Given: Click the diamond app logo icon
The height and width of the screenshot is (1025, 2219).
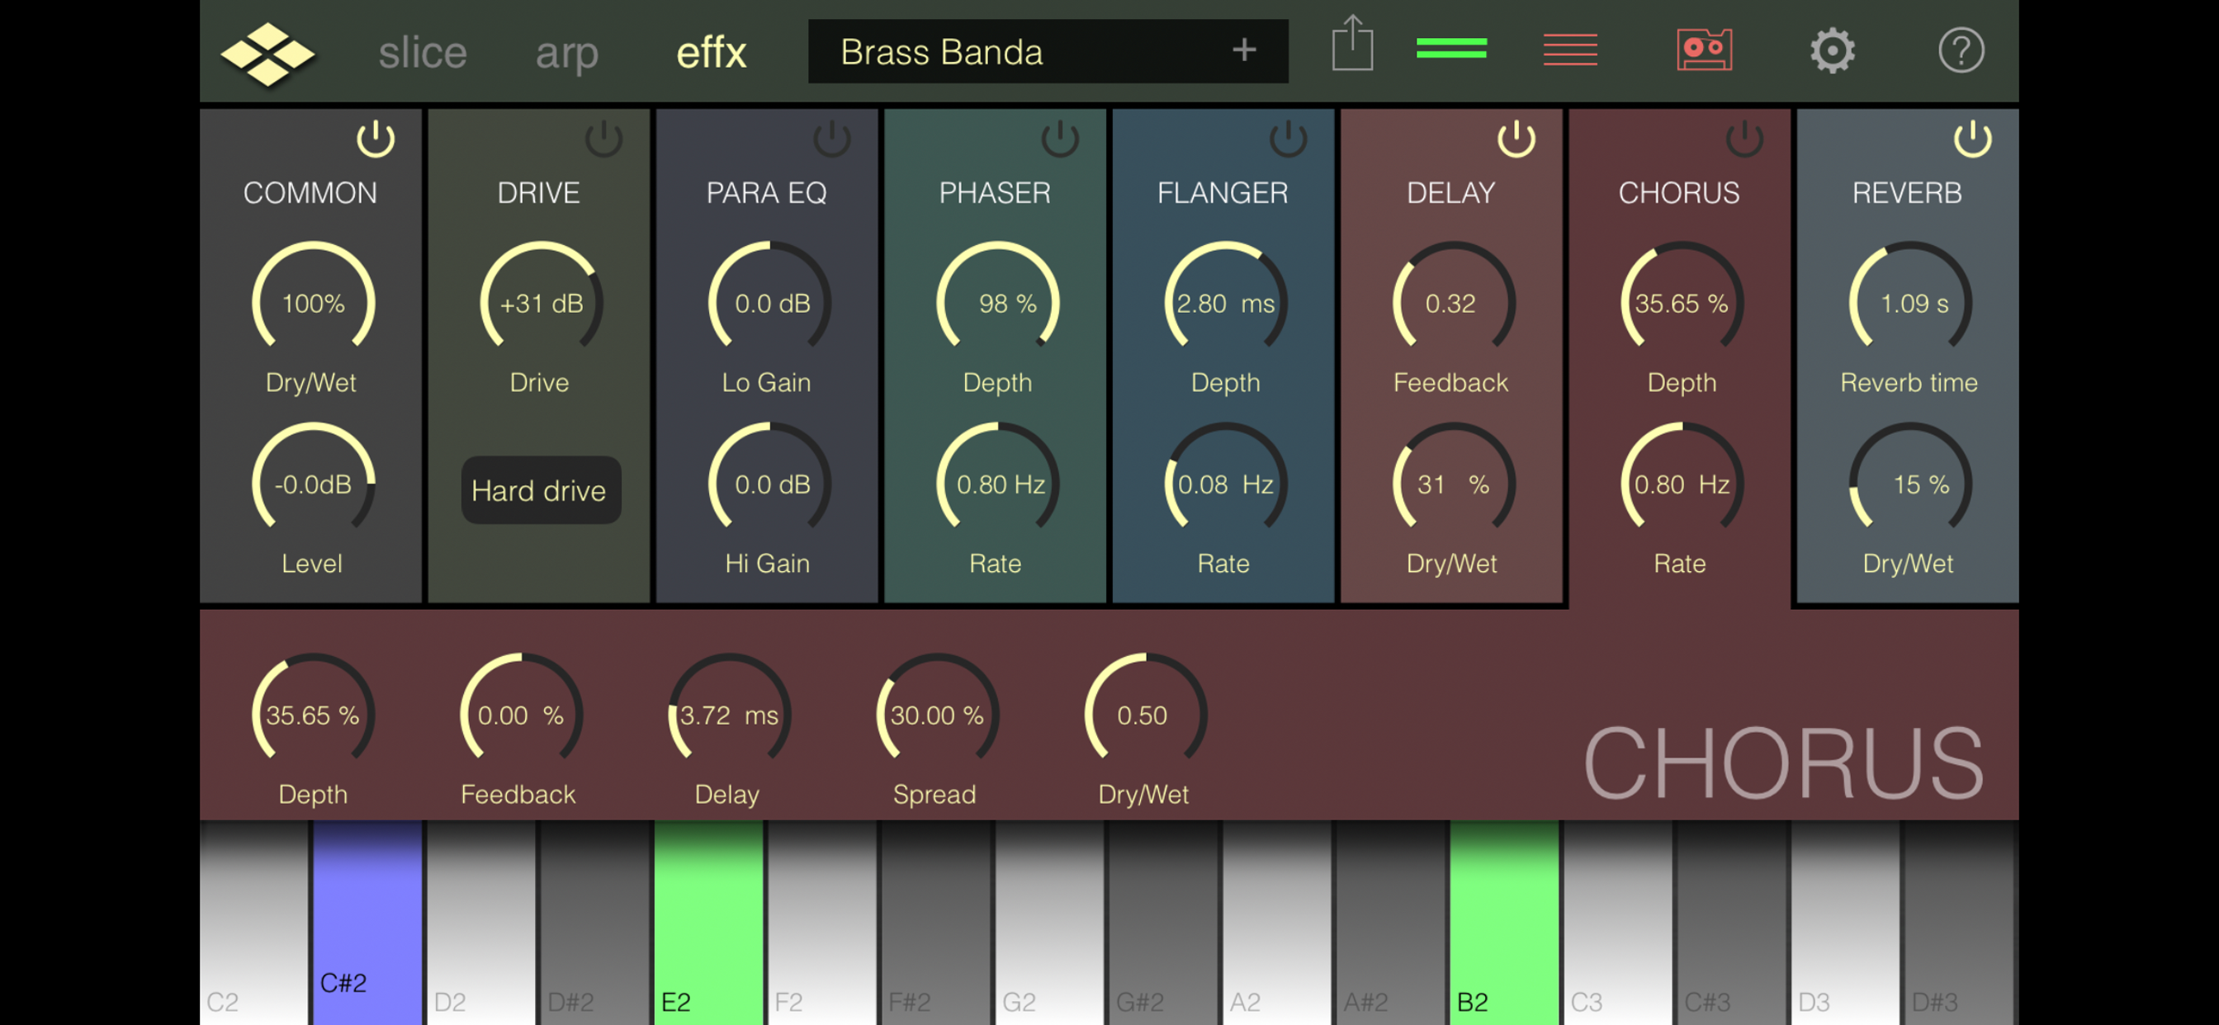Looking at the screenshot, I should [x=267, y=53].
